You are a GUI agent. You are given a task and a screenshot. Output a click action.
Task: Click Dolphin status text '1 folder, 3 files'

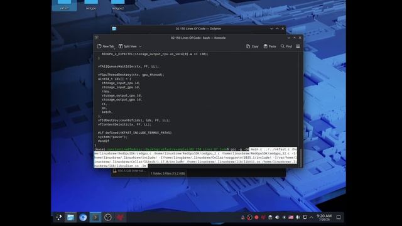click(x=168, y=173)
